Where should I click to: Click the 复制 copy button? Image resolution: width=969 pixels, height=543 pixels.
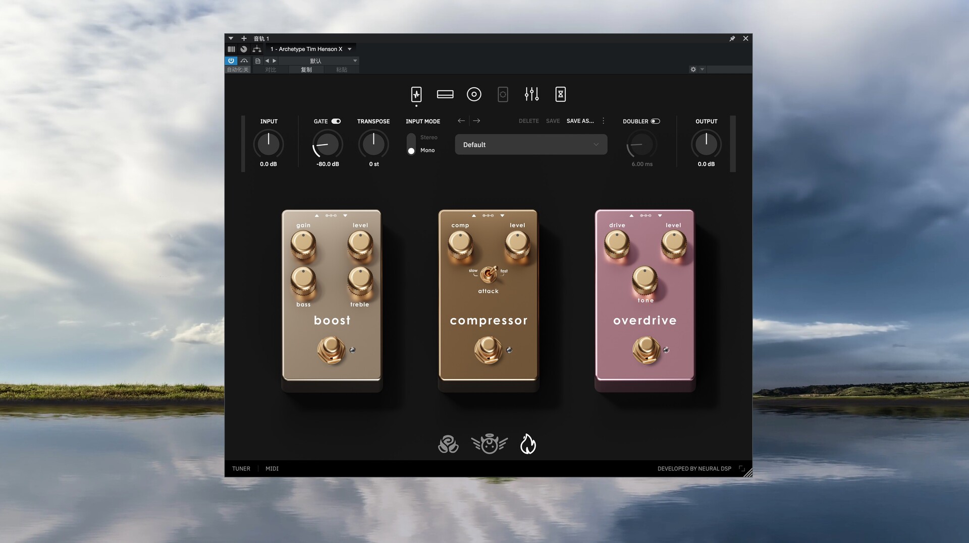click(x=306, y=70)
